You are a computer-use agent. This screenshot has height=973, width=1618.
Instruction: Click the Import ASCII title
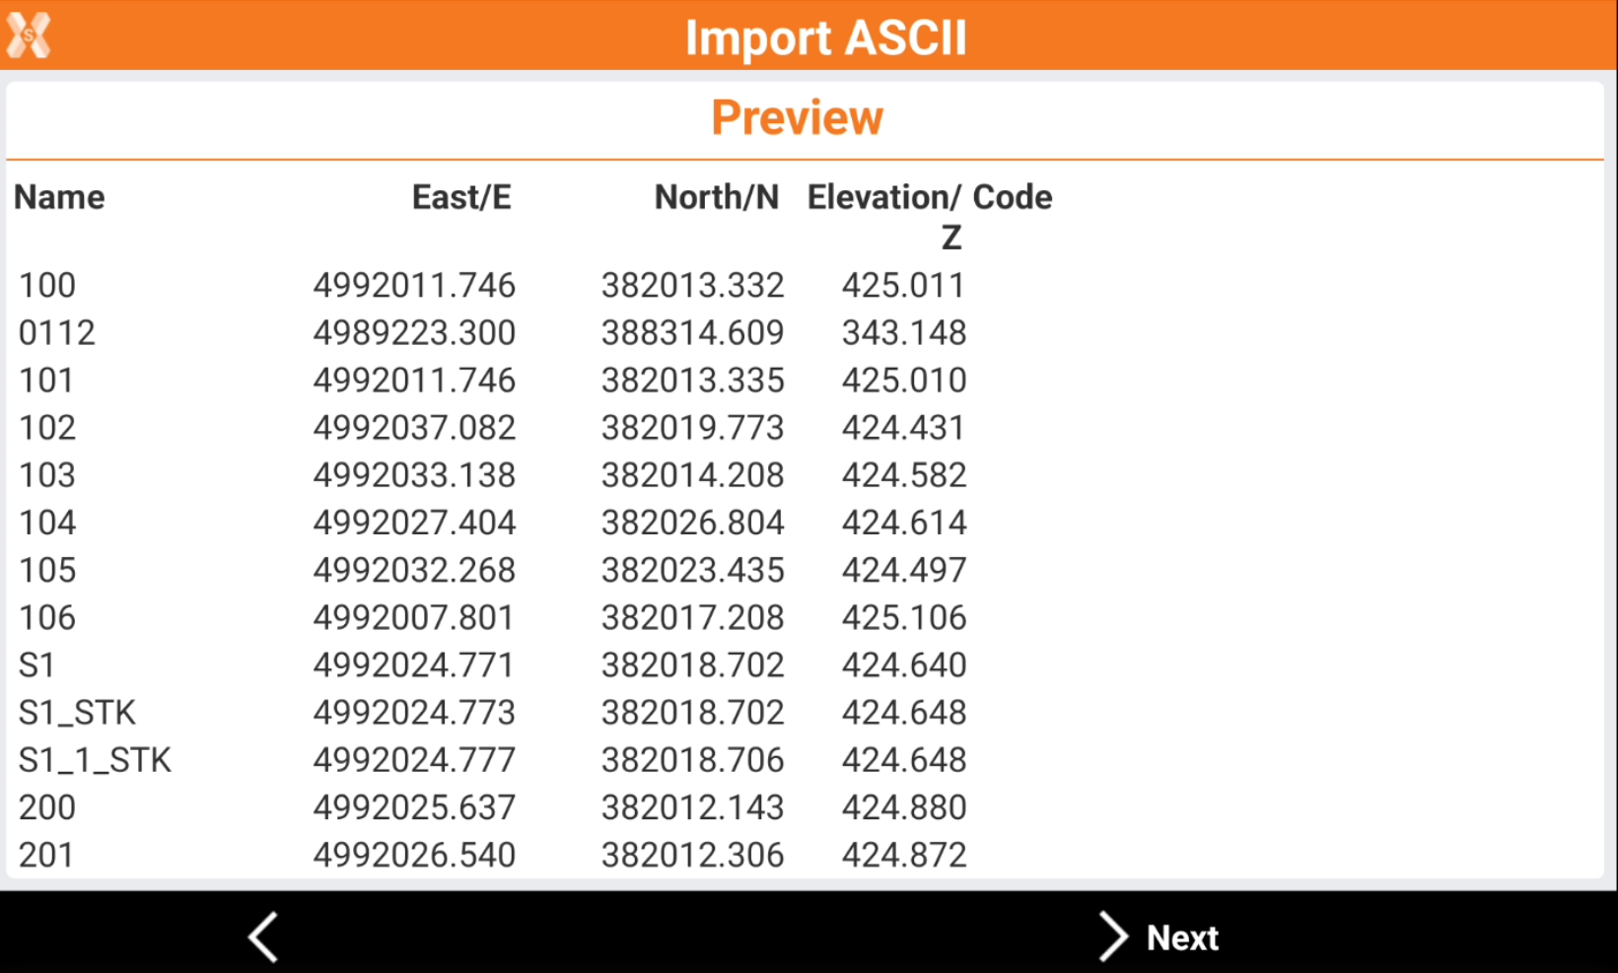(825, 38)
